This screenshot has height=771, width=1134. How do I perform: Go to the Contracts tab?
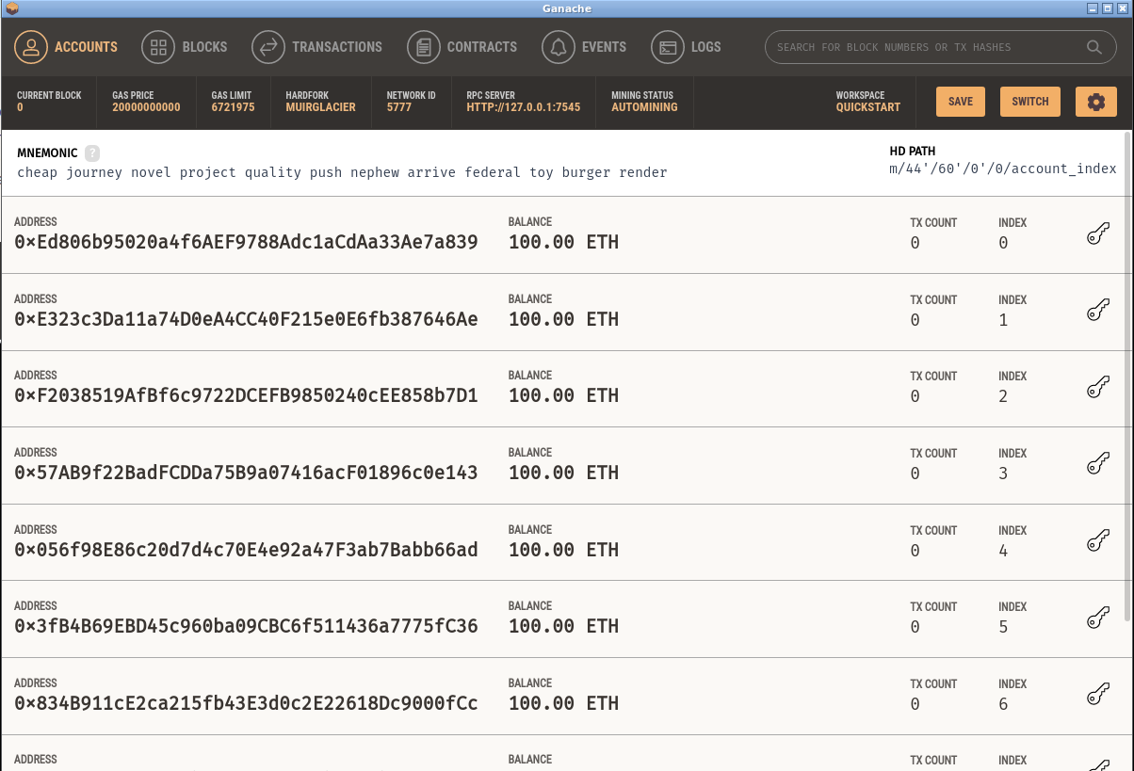coord(462,47)
